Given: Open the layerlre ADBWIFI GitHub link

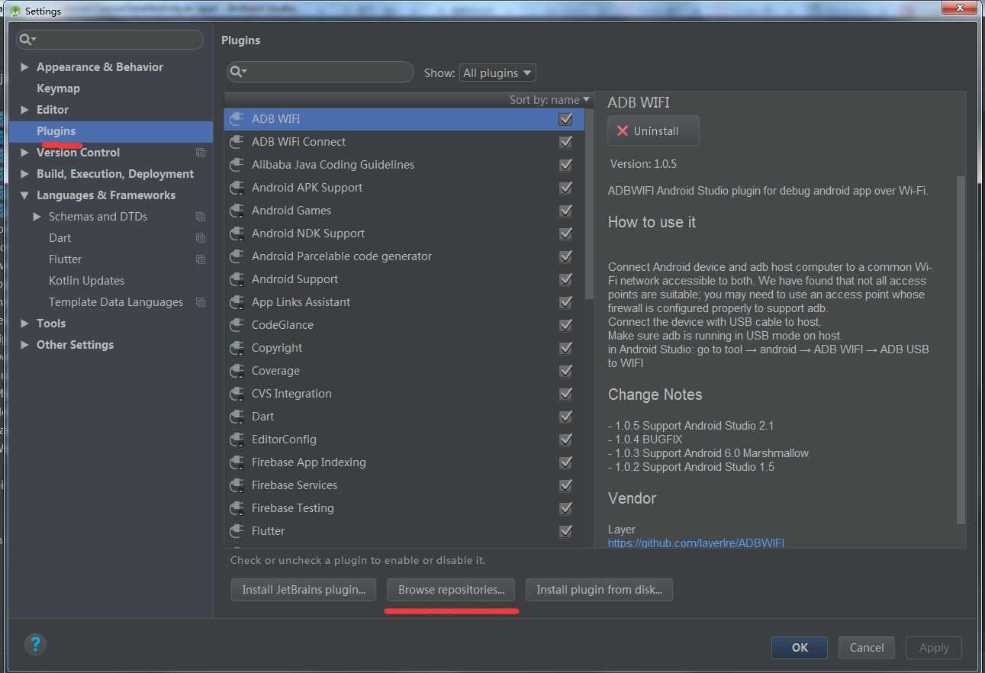Looking at the screenshot, I should click(x=696, y=543).
